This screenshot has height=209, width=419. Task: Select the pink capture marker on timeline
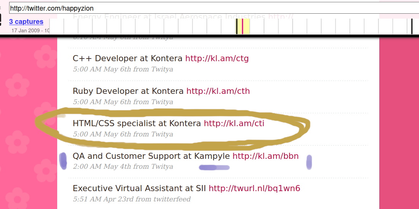click(x=242, y=27)
